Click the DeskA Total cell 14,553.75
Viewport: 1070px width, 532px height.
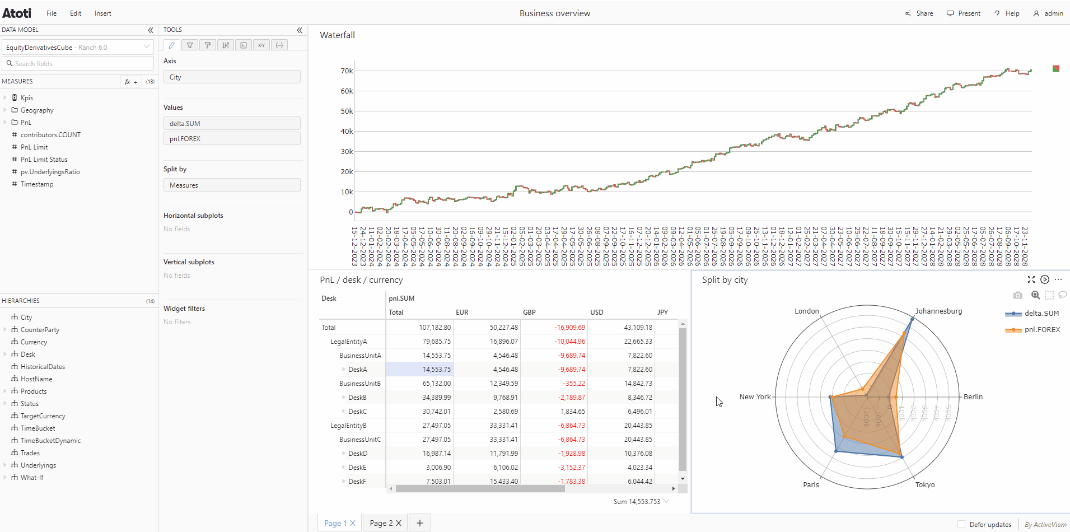click(419, 369)
